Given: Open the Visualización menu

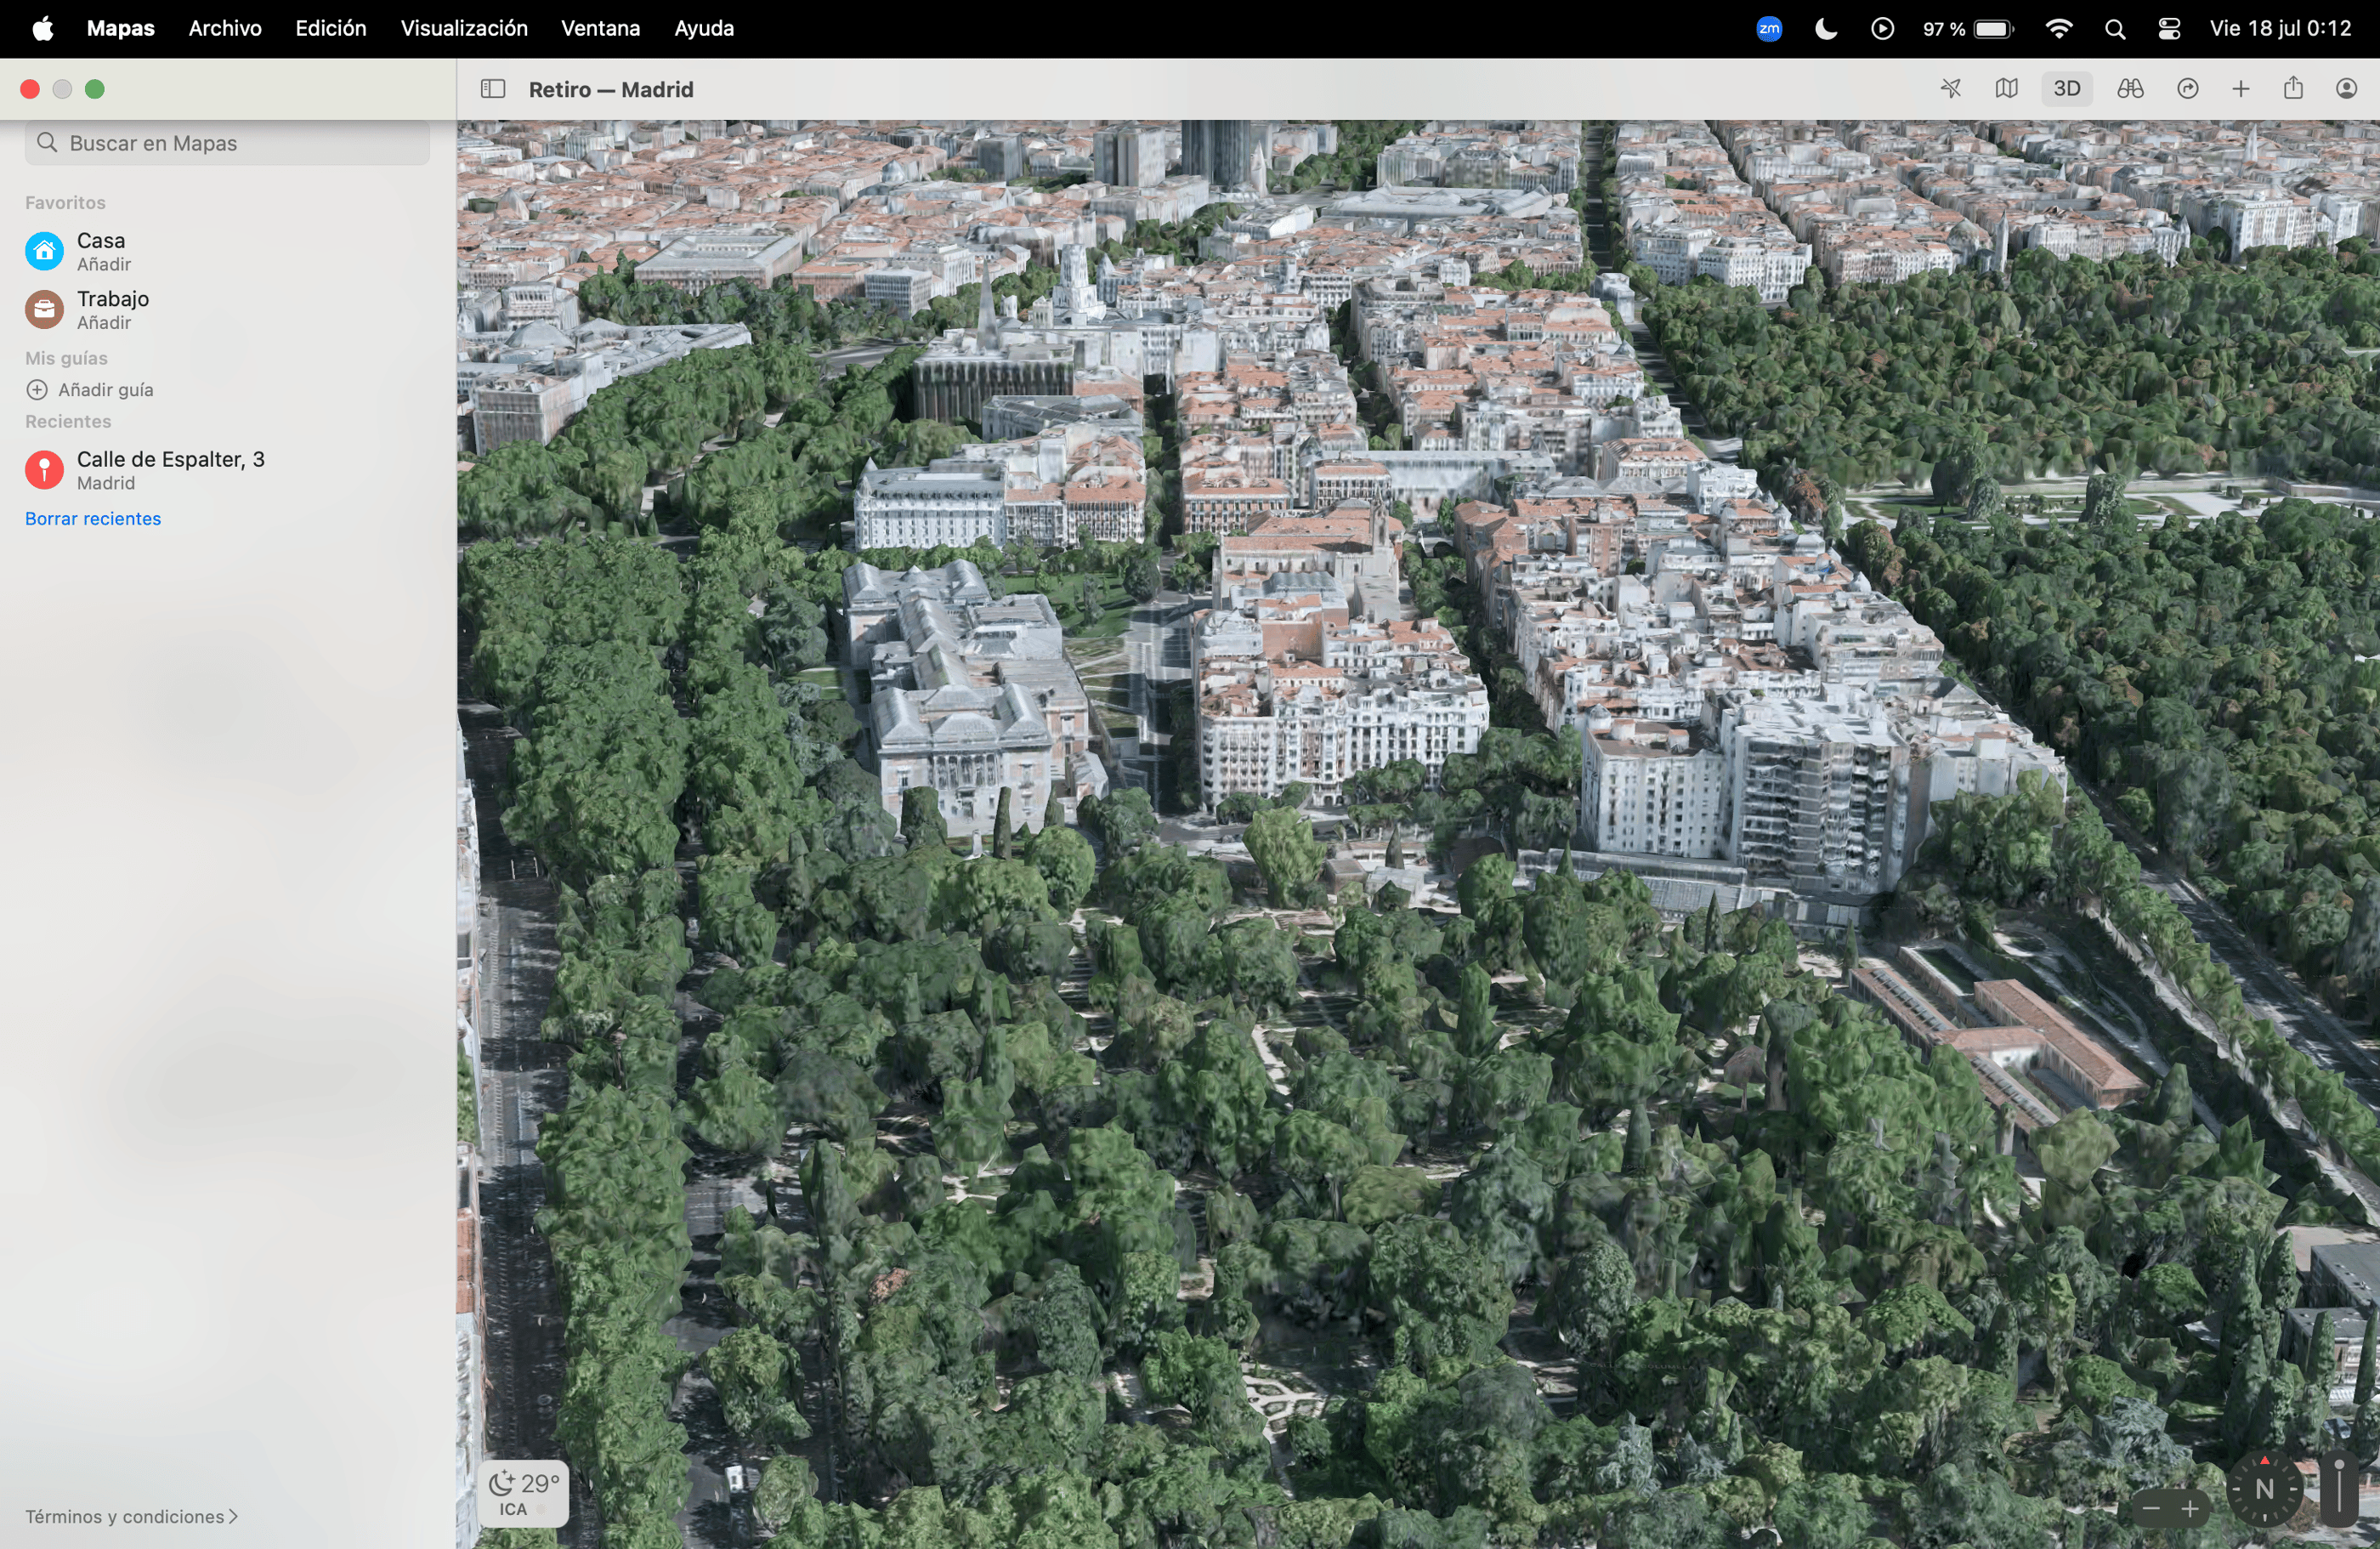Looking at the screenshot, I should pos(464,28).
